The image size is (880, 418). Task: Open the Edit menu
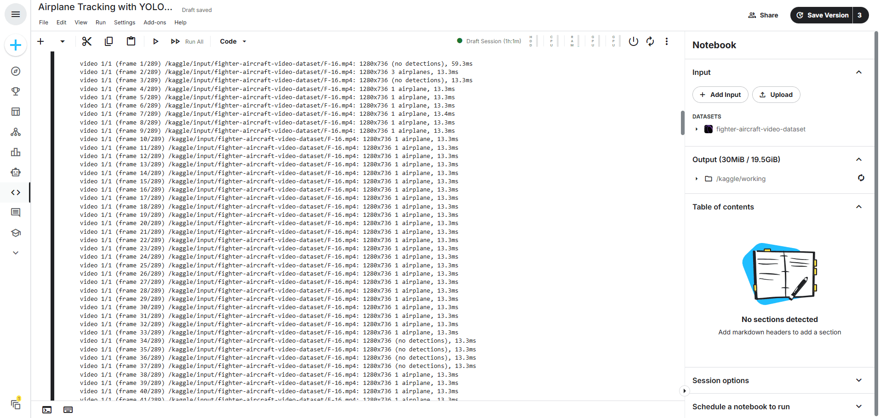click(62, 22)
